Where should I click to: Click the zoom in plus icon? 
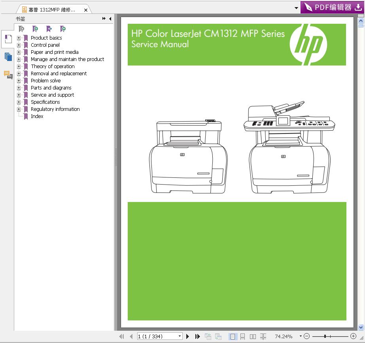point(353,336)
